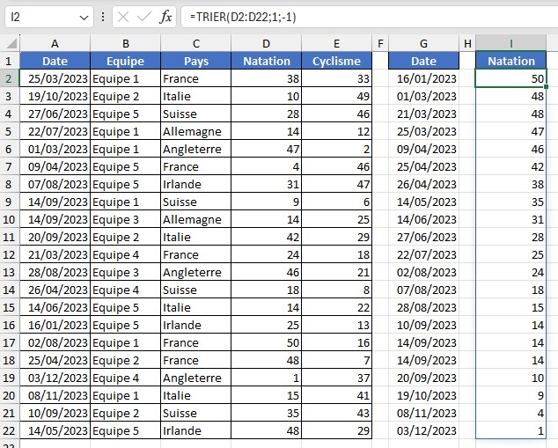The image size is (558, 448).
Task: Select column D header
Action: [266, 43]
